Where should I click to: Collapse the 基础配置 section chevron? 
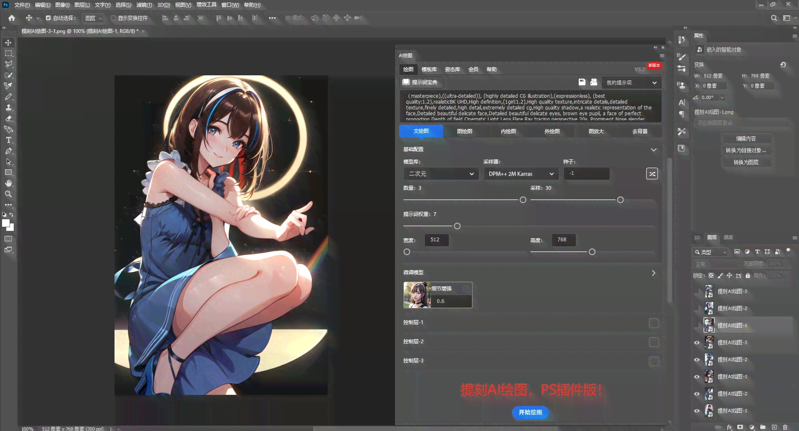pyautogui.click(x=653, y=149)
